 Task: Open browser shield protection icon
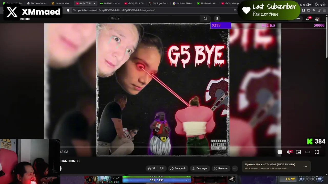point(319,10)
